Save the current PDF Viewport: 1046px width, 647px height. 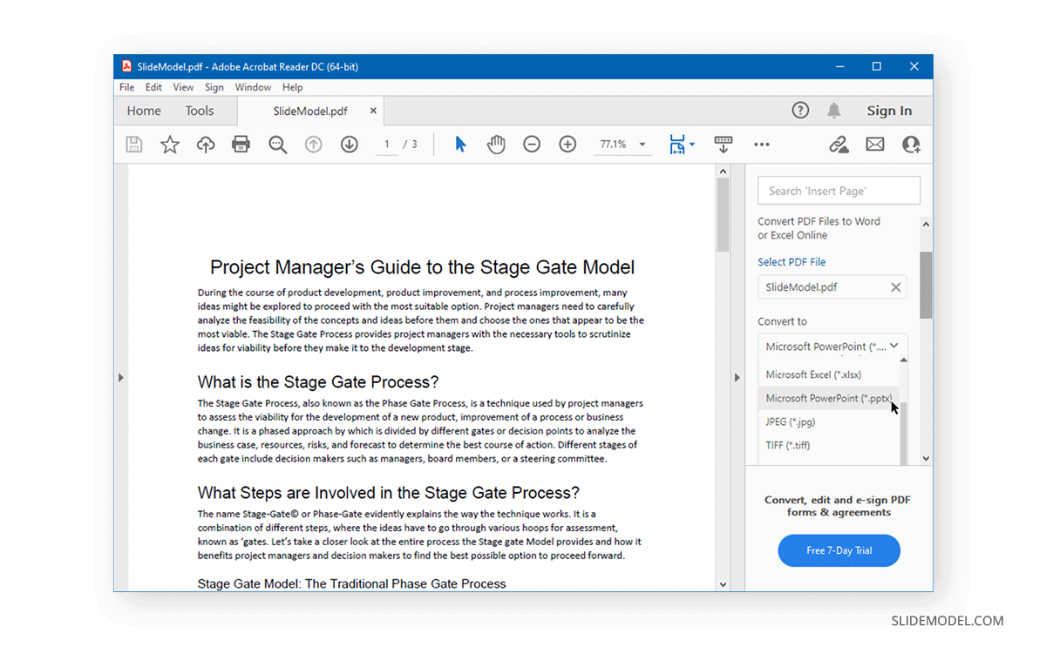point(133,145)
